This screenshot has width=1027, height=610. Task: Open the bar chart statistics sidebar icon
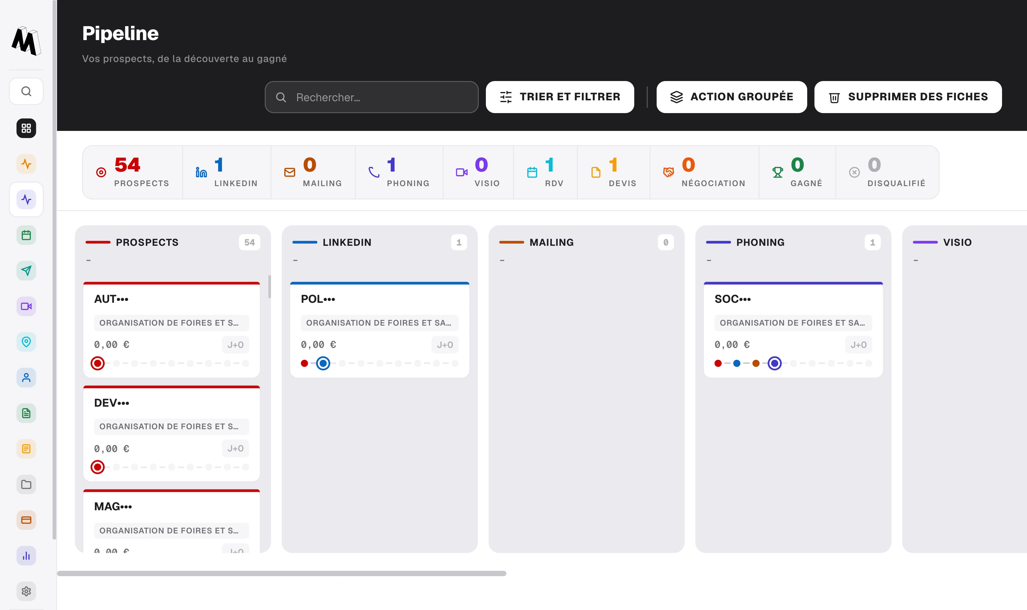pyautogui.click(x=26, y=556)
